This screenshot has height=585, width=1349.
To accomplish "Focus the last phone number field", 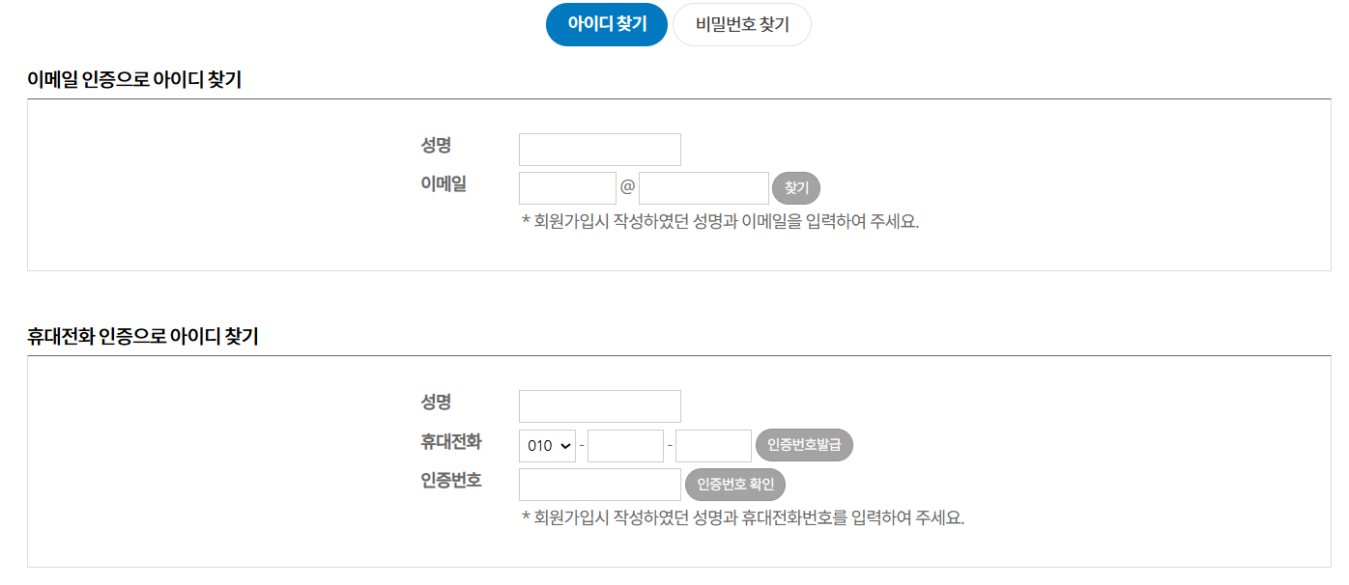I will click(x=713, y=446).
